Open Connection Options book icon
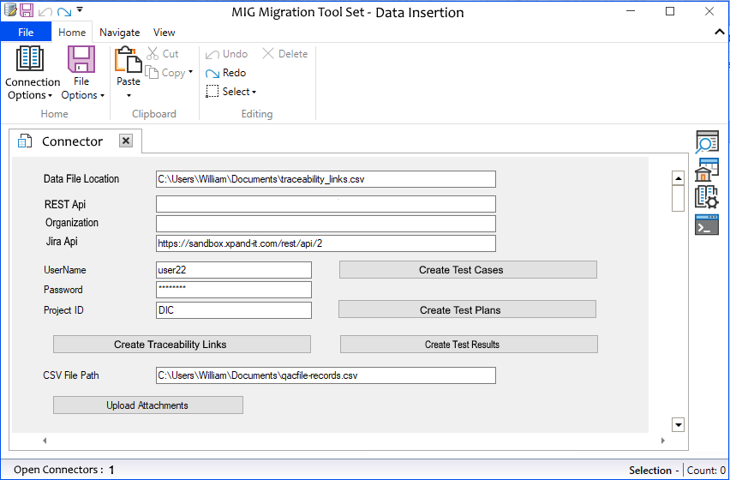 (x=30, y=59)
